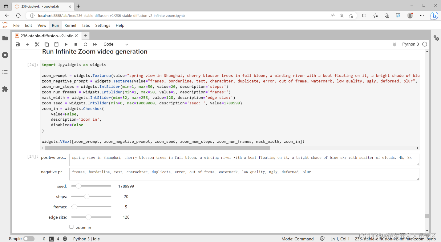Open the cell type Code dropdown
The height and width of the screenshot is (242, 441).
click(x=116, y=44)
